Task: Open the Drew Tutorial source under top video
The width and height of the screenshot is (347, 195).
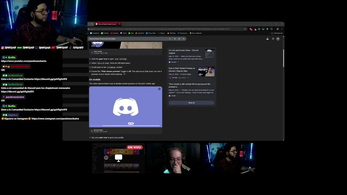Action: (98, 51)
